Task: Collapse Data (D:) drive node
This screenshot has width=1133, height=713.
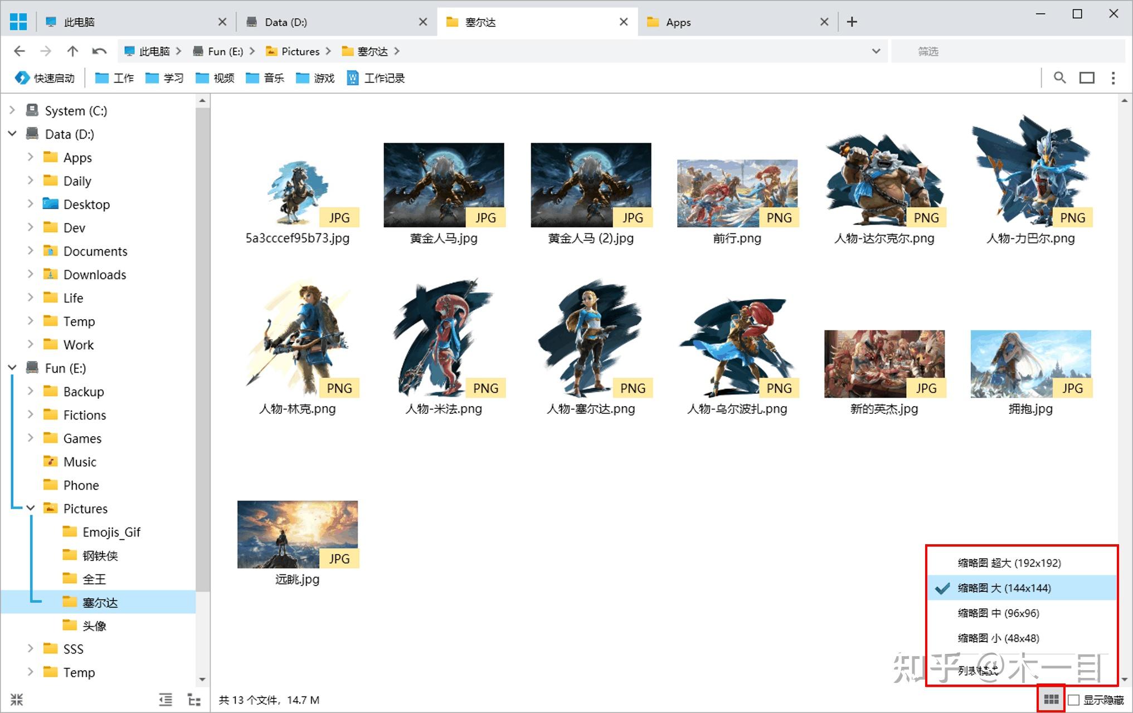Action: pos(12,134)
